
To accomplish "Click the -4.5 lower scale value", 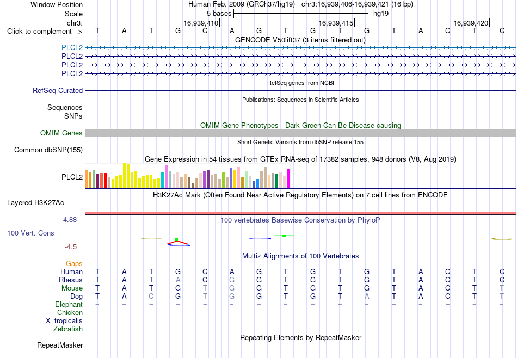I will tap(71, 247).
